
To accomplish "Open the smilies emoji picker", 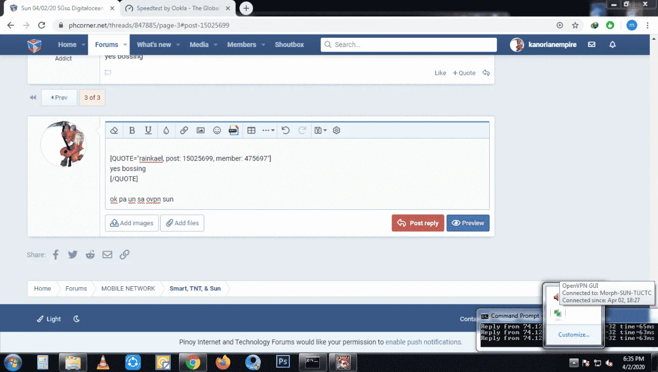I will 217,130.
